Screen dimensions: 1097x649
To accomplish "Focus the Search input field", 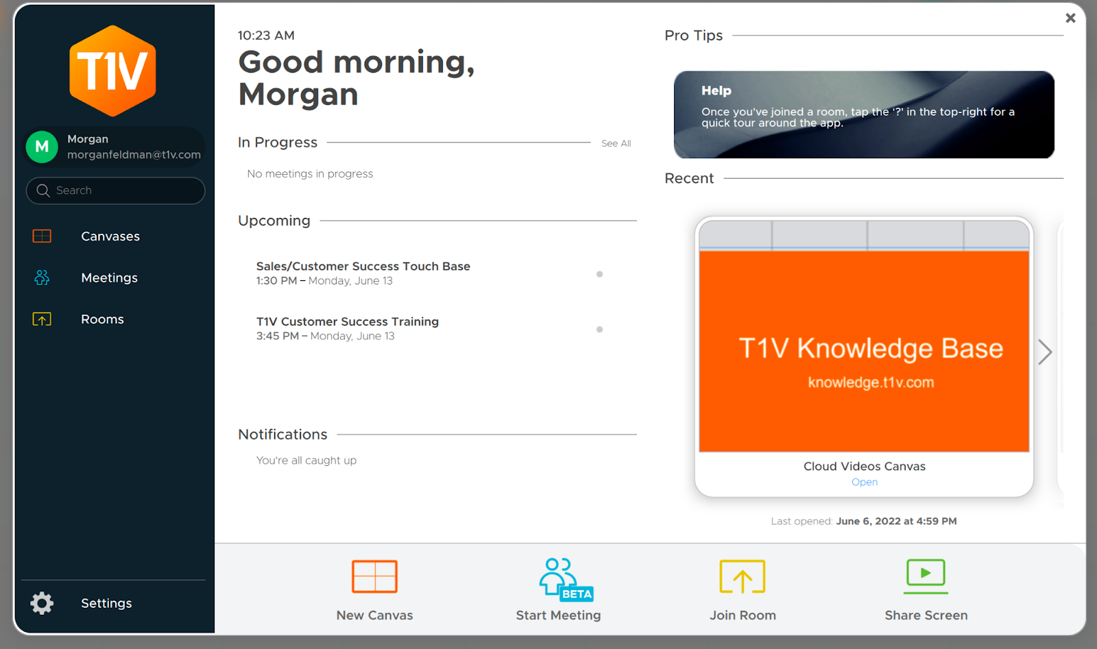I will coord(116,191).
